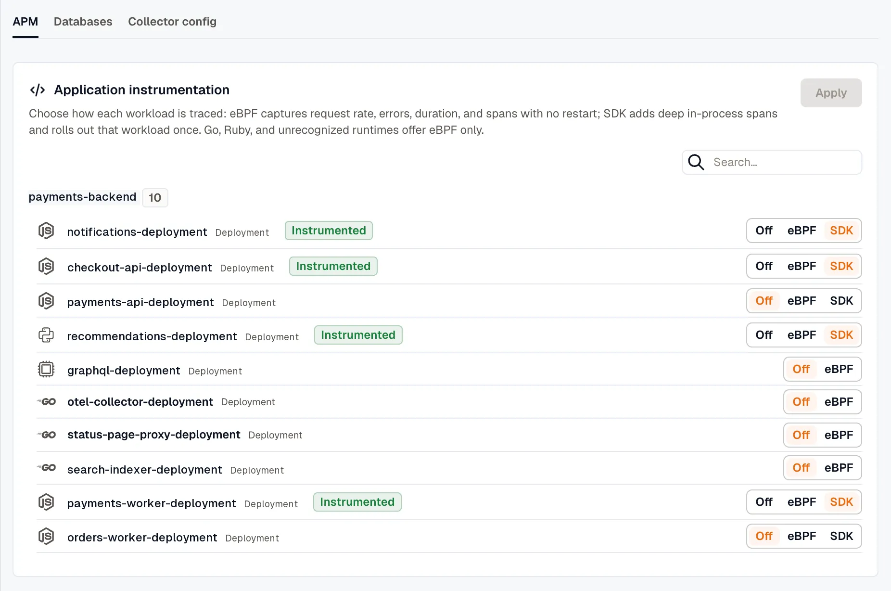Select SDK for notifications-deployment
Viewport: 891px width, 591px height.
841,231
